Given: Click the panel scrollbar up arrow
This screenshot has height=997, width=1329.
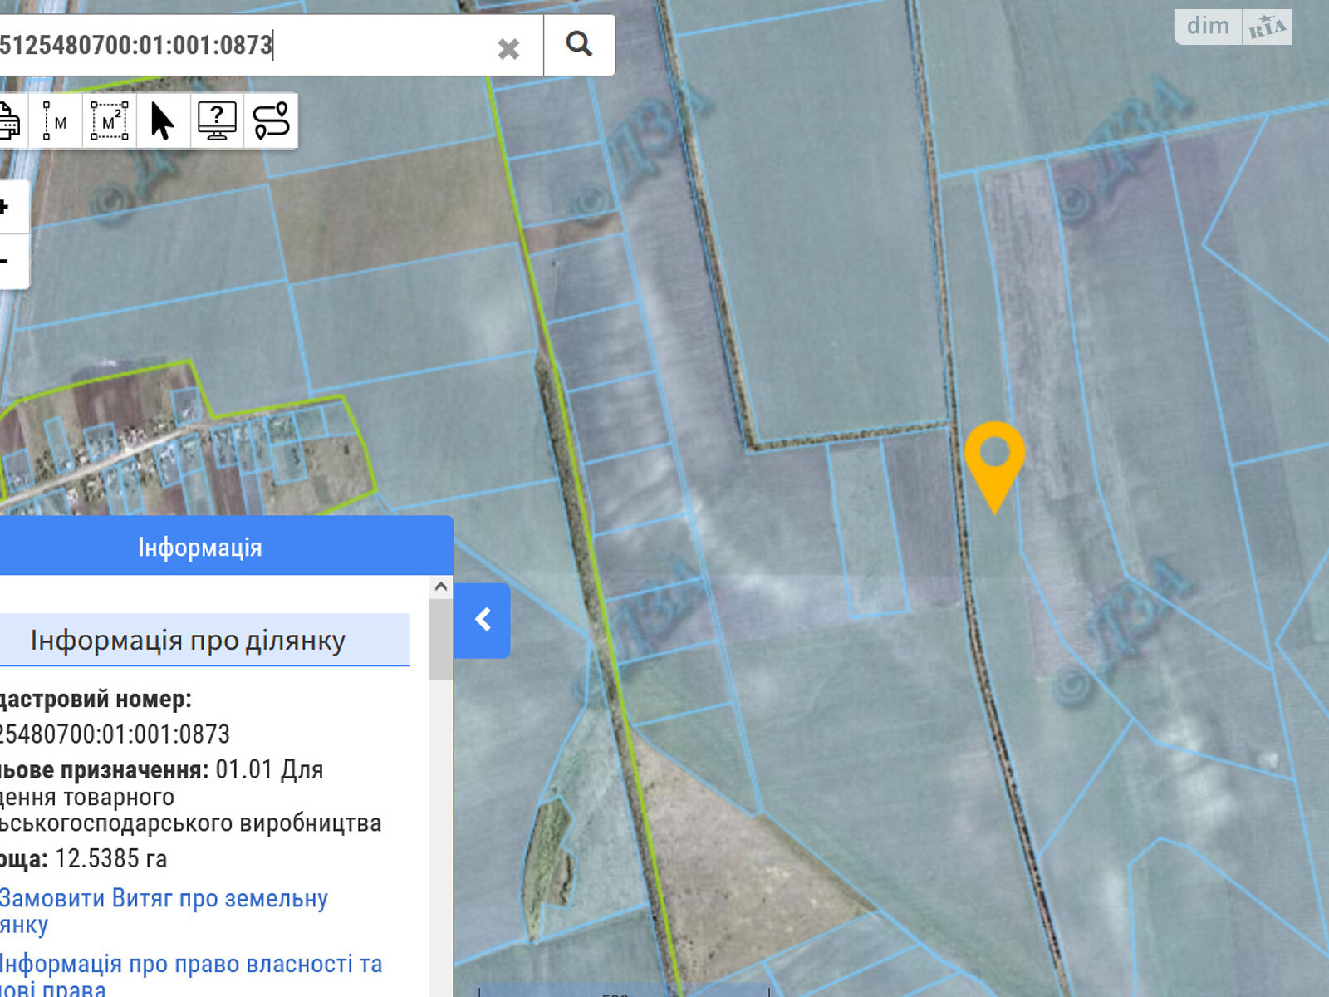Looking at the screenshot, I should [x=441, y=587].
